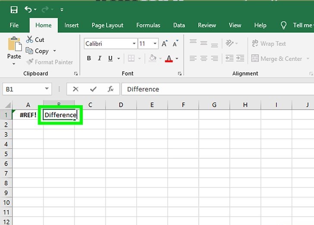Viewport: 314px width, 225px height.
Task: Toggle Bold formatting
Action: [x=89, y=59]
